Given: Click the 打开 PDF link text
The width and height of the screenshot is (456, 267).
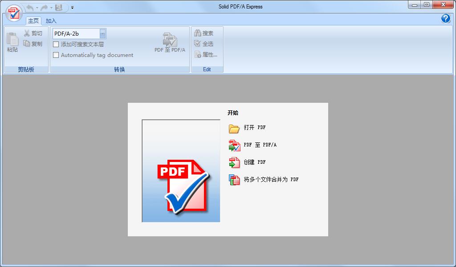Looking at the screenshot, I should pos(255,128).
